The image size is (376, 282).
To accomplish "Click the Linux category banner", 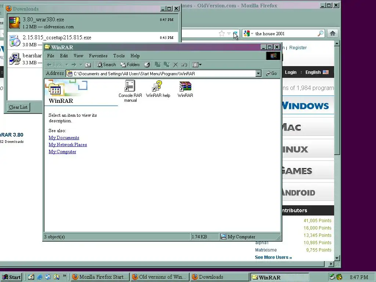I will (x=308, y=149).
